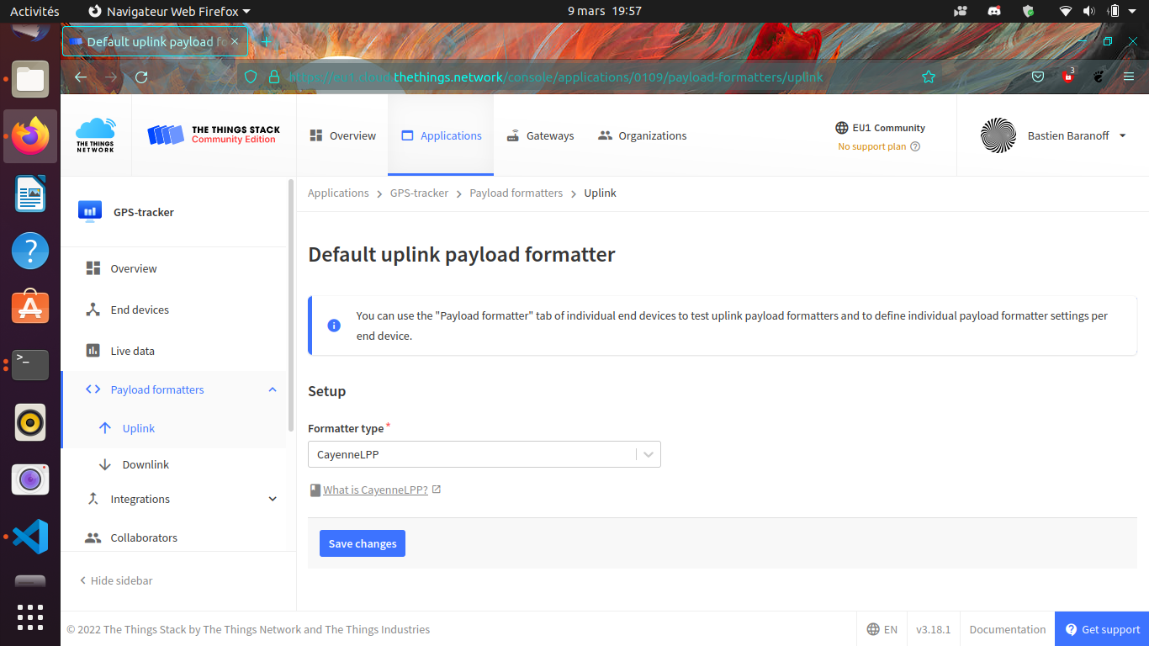
Task: Click the Formatter type dropdown arrow
Action: [649, 454]
